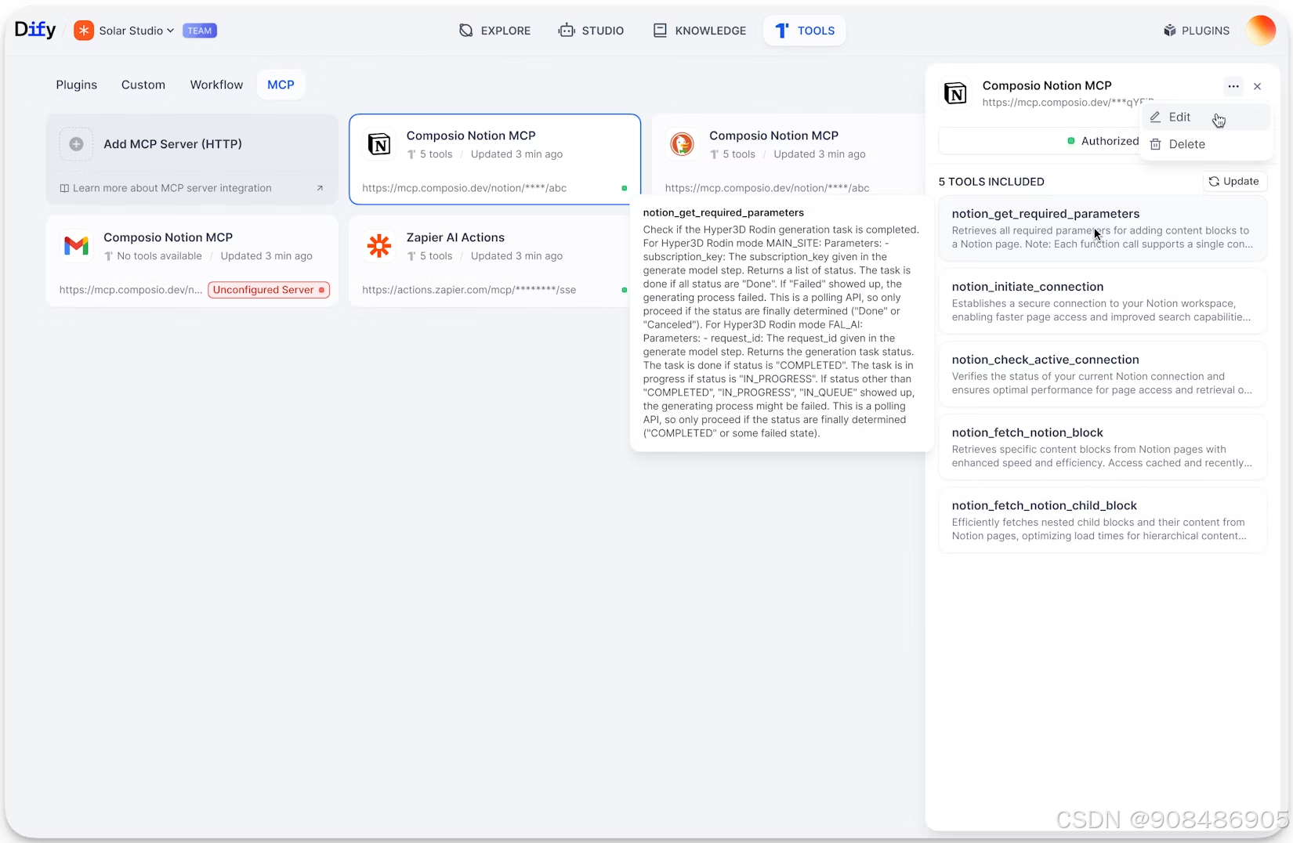The height and width of the screenshot is (843, 1293).
Task: Open the Zapier AI Actions card
Action: click(x=494, y=262)
